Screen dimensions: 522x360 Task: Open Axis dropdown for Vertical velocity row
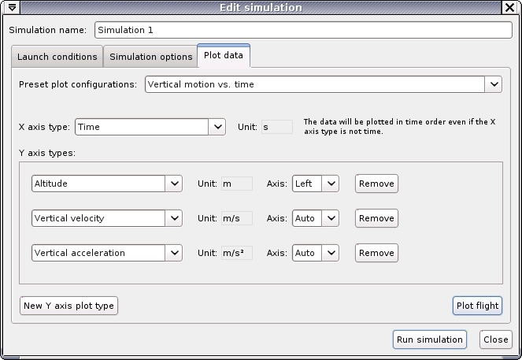[x=315, y=218]
